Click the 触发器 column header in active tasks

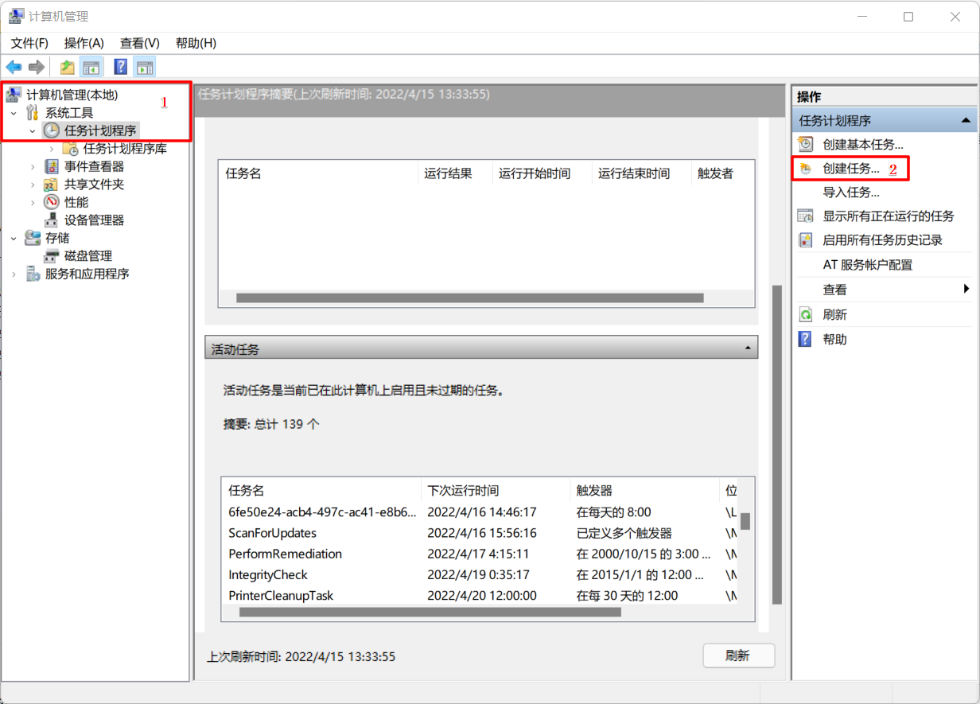click(x=644, y=491)
